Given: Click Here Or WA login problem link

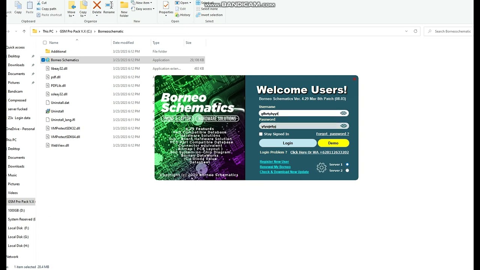Looking at the screenshot, I should 319,152.
